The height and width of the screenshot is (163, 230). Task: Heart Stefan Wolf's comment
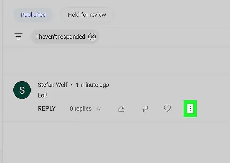pos(167,109)
